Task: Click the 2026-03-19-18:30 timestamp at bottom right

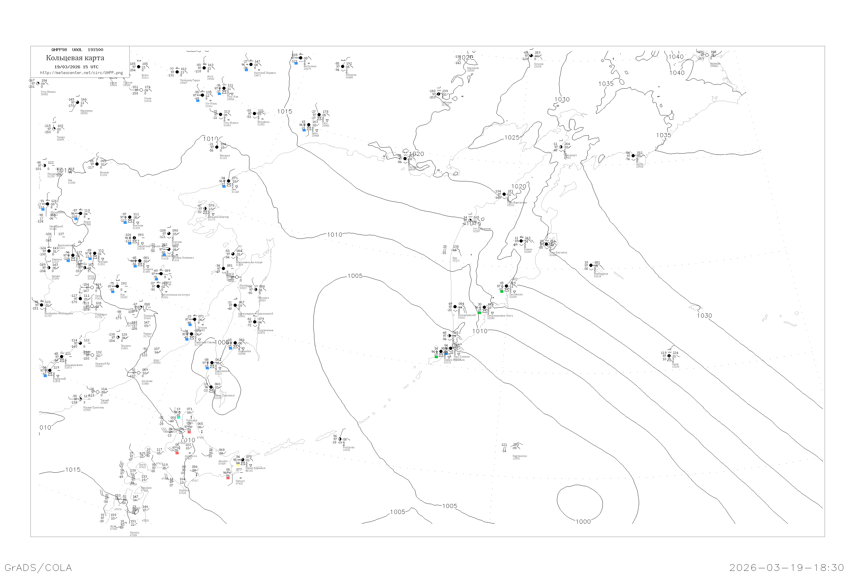Action: tap(787, 567)
